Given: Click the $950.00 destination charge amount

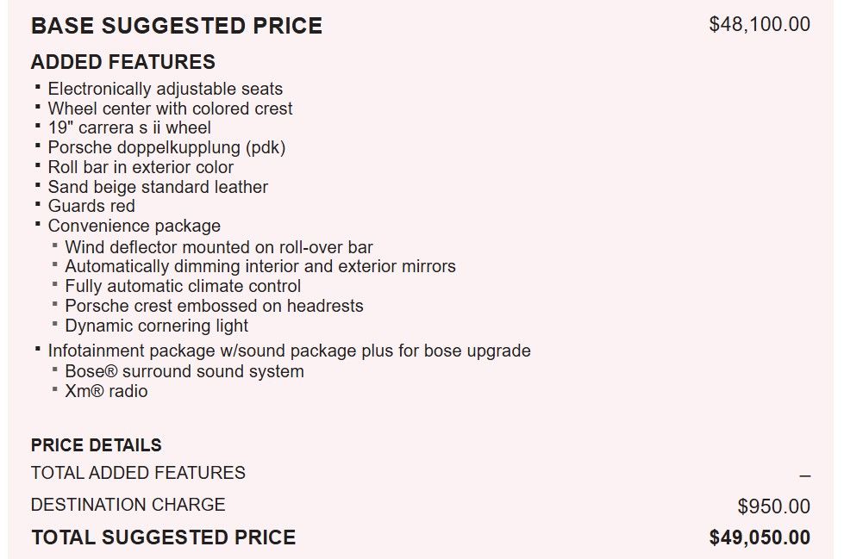Looking at the screenshot, I should (x=773, y=506).
